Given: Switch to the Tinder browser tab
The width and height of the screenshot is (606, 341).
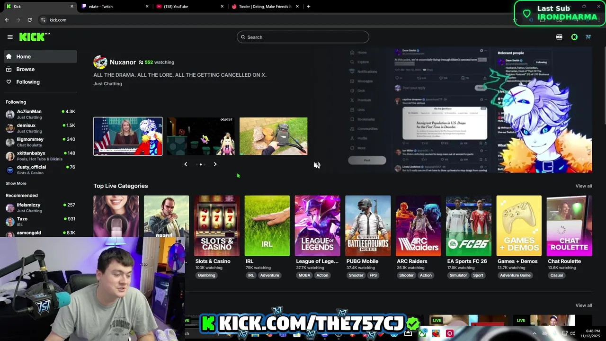Looking at the screenshot, I should pyautogui.click(x=264, y=7).
